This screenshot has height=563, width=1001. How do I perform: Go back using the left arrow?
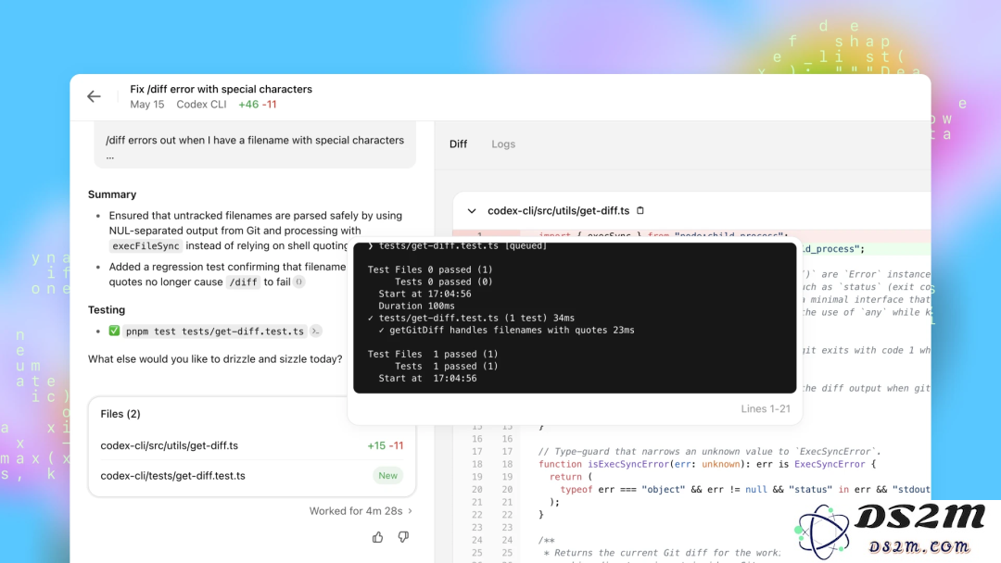coord(94,96)
